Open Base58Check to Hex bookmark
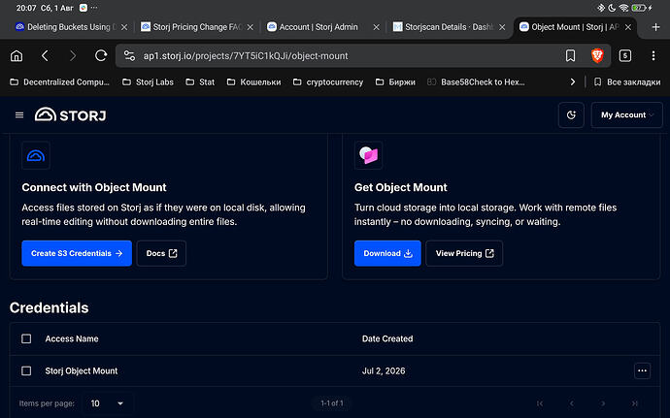This screenshot has height=418, width=670. click(x=476, y=82)
